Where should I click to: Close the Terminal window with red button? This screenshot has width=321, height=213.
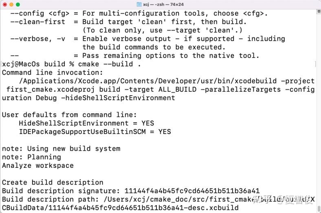[4, 4]
